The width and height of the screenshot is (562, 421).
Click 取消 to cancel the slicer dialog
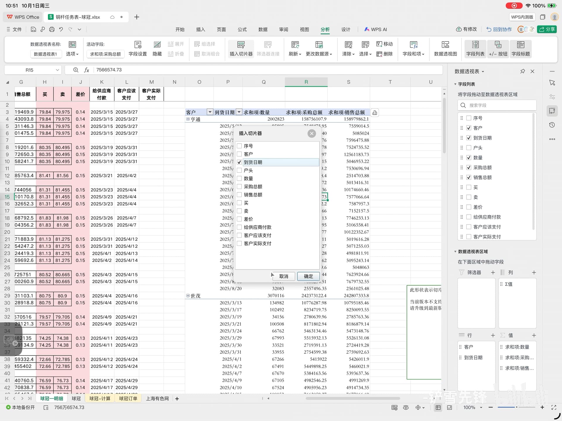[x=283, y=276]
